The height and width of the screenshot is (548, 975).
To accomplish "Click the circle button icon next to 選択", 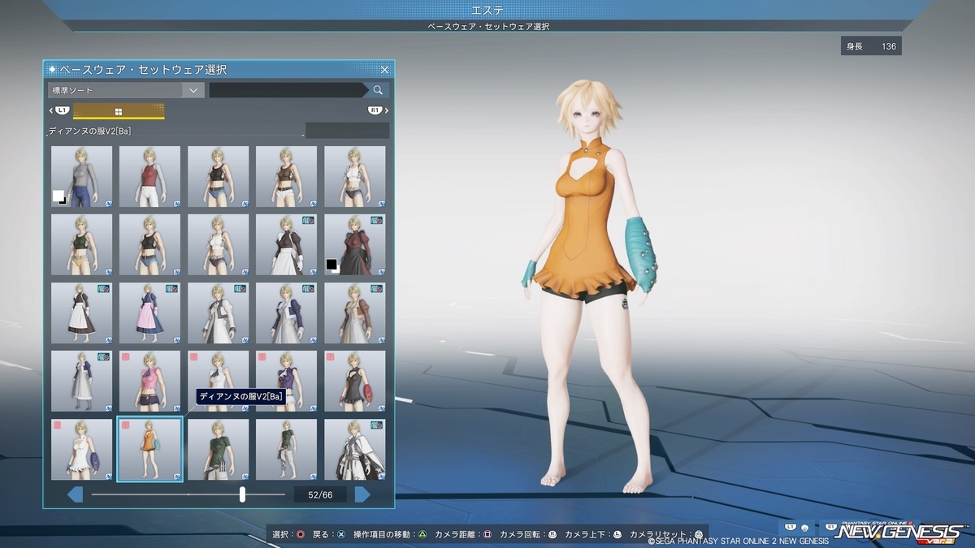I will [301, 535].
